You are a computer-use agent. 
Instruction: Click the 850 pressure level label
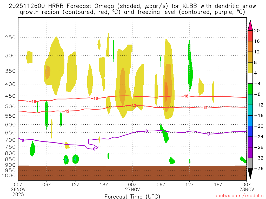[10, 159]
